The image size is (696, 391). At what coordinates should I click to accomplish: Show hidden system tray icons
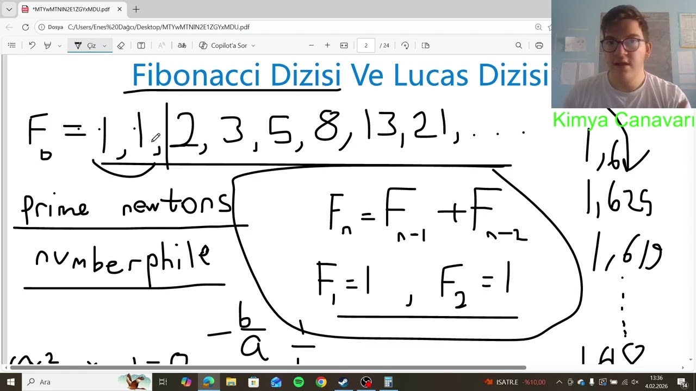[558, 382]
